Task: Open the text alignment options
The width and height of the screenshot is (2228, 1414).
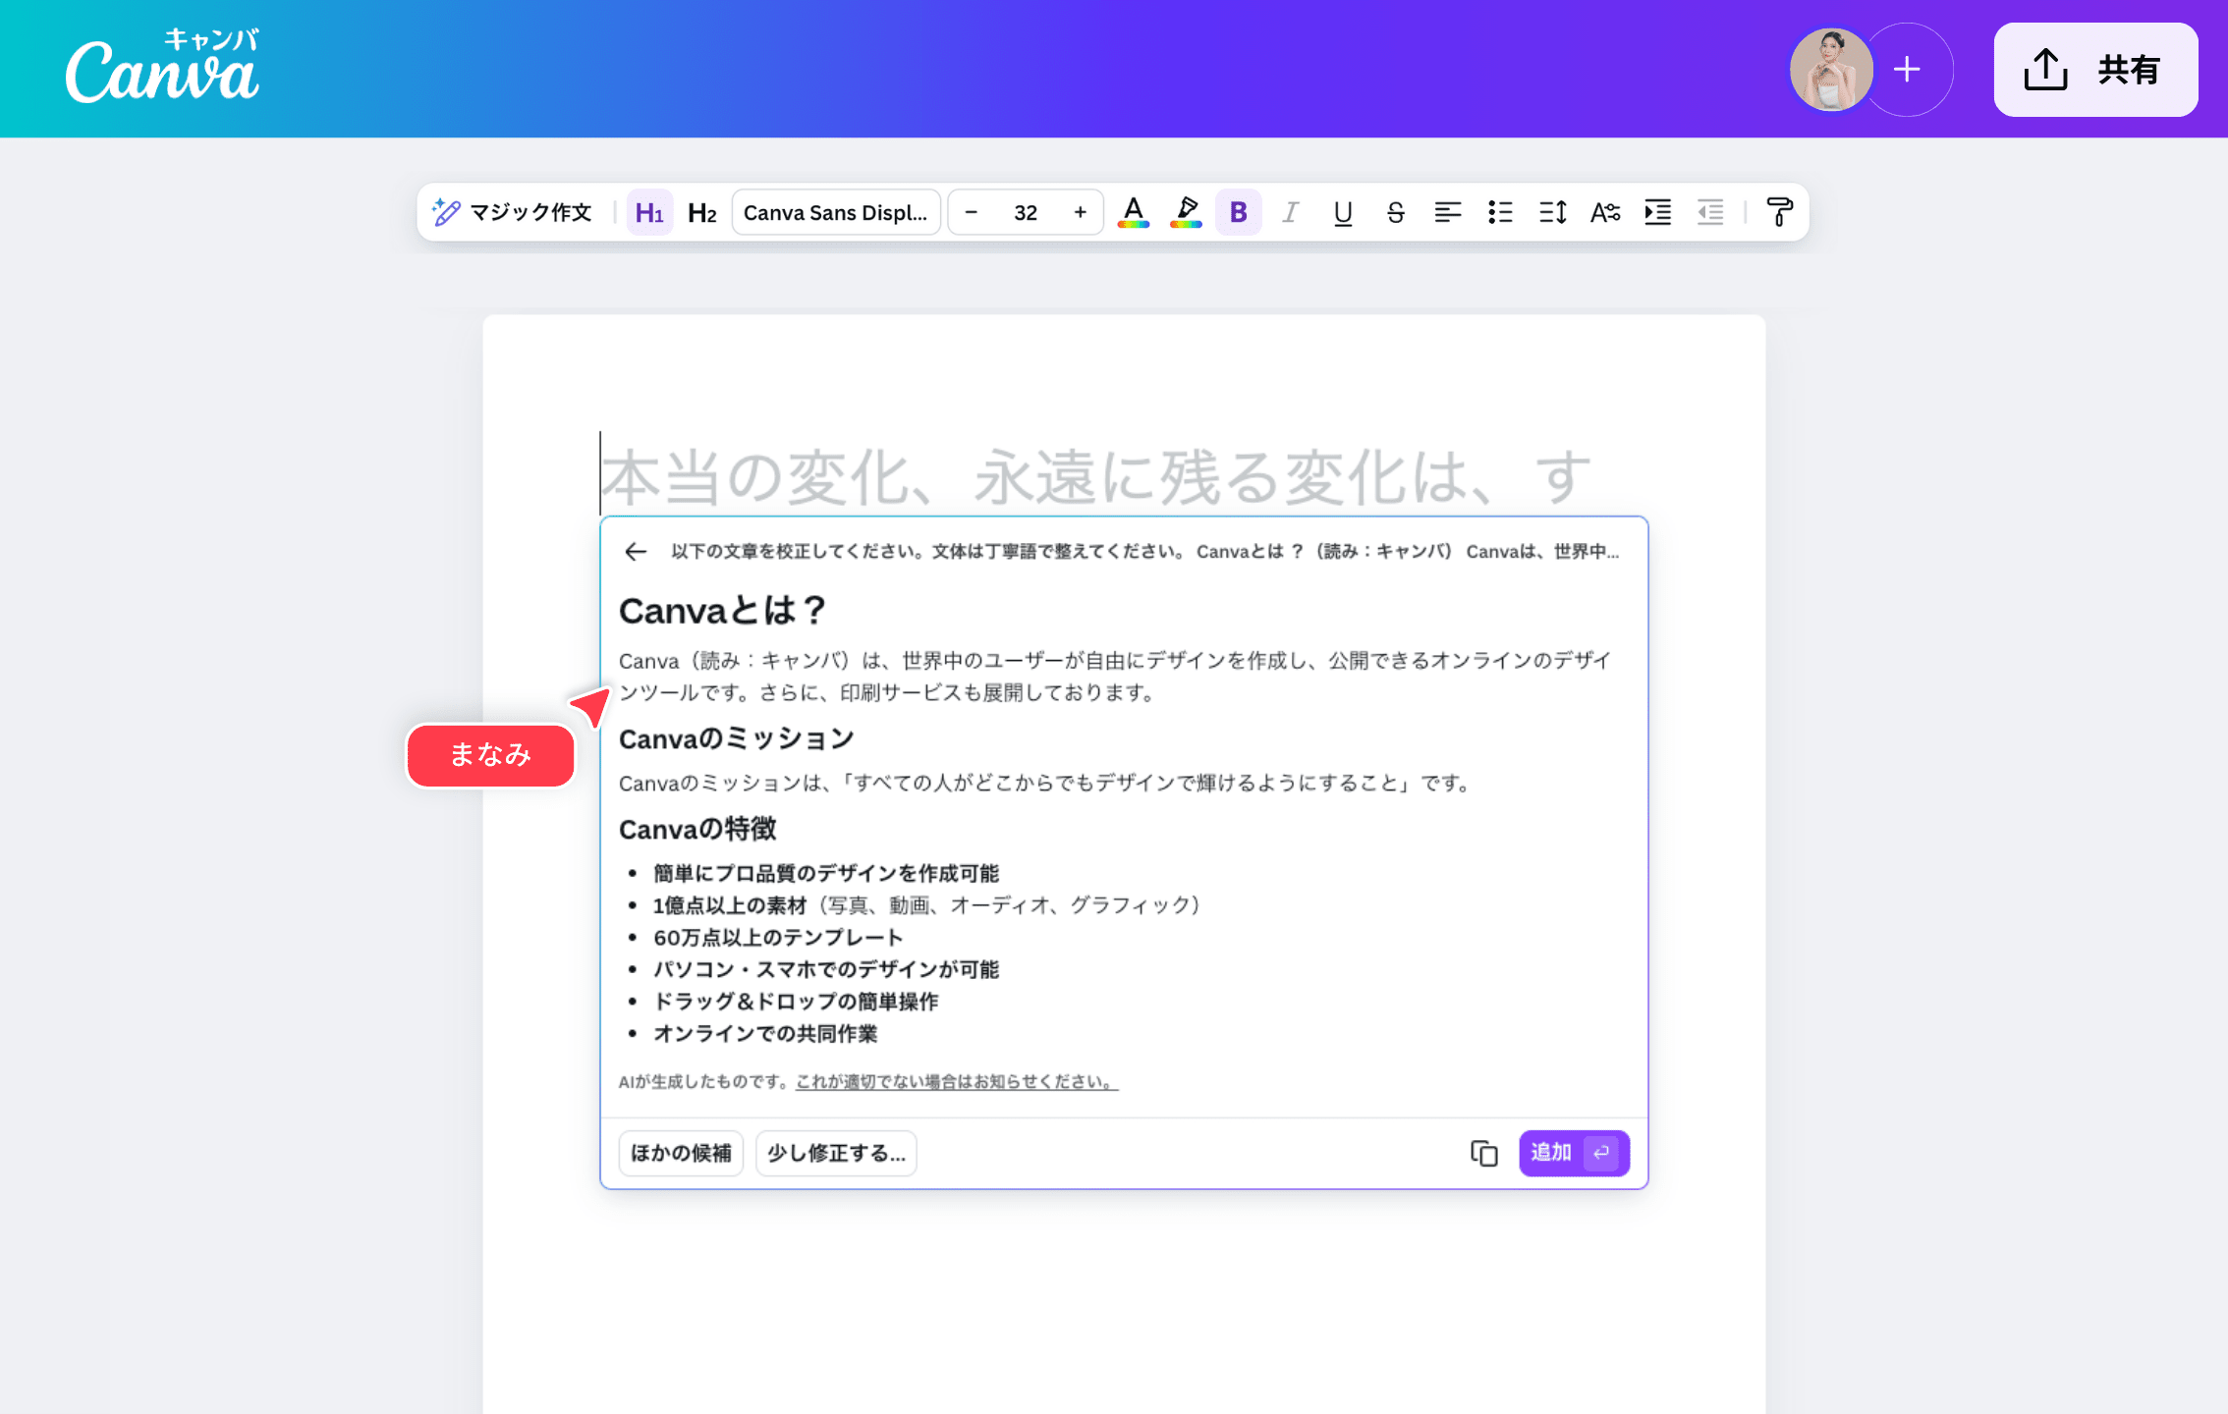Action: [x=1447, y=212]
